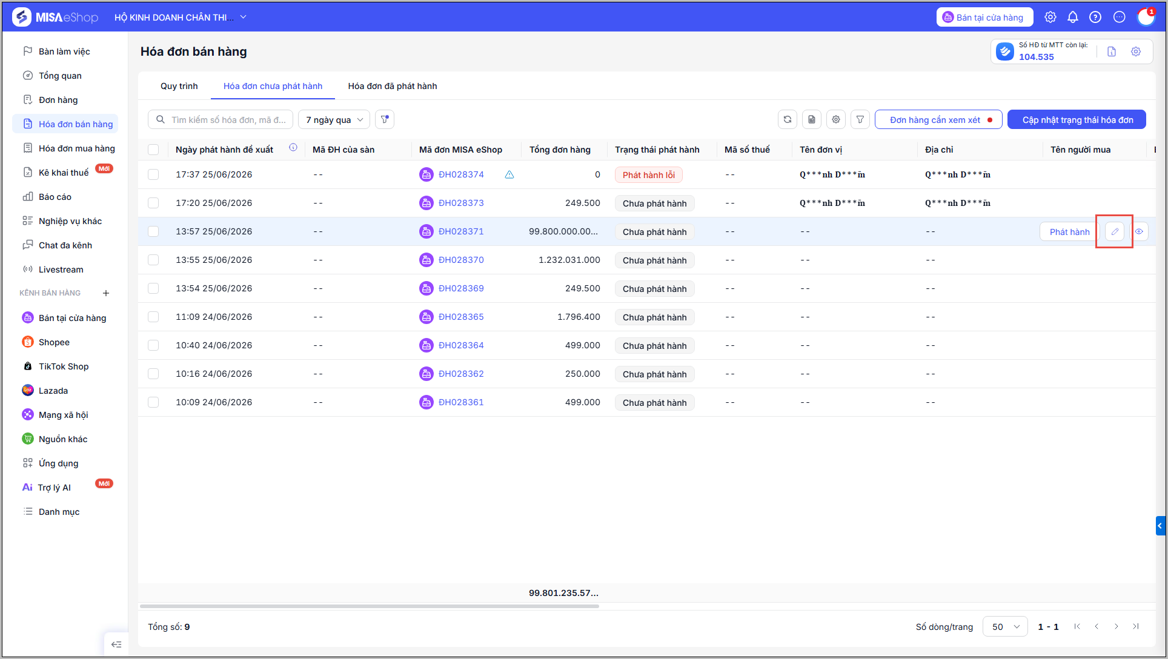
Task: Click the pencil edit icon for ĐH028371
Action: click(x=1115, y=231)
